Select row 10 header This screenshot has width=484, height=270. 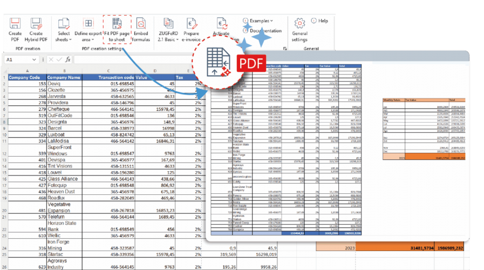[3, 133]
